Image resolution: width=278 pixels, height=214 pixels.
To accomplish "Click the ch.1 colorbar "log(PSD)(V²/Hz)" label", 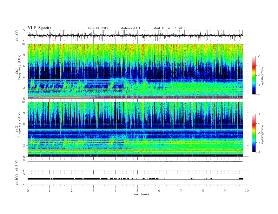I will (x=263, y=77).
